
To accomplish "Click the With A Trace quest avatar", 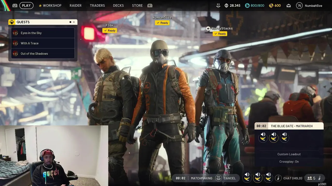I will tap(16, 43).
